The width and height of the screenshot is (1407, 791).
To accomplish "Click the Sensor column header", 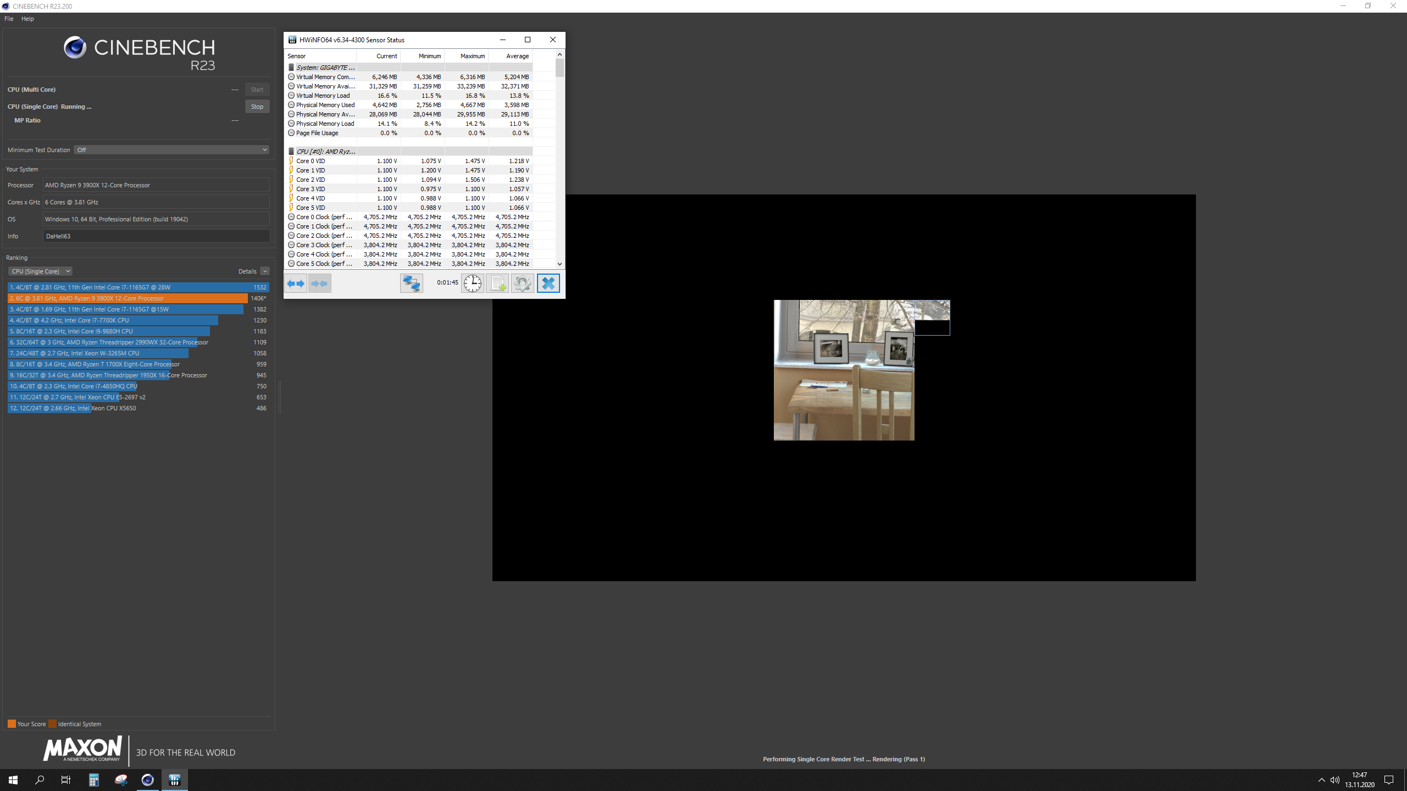I will point(320,56).
